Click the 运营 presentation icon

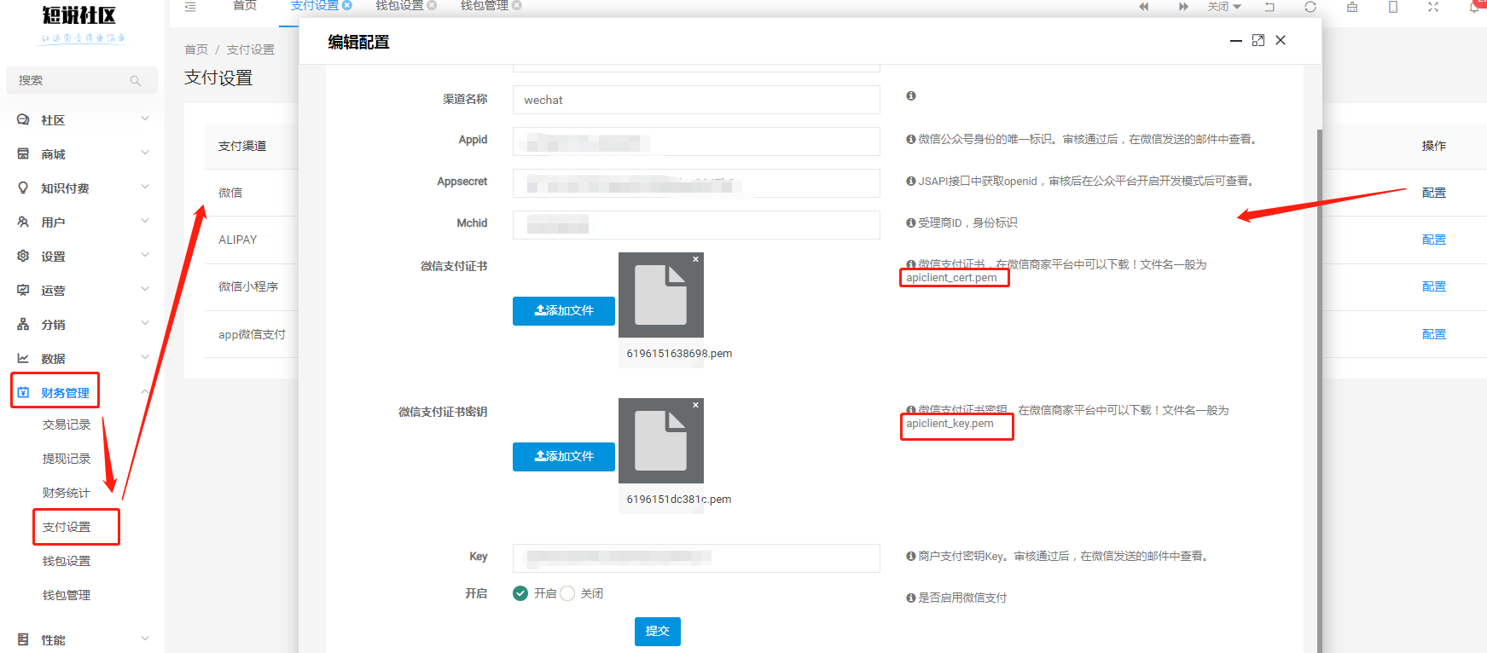[23, 290]
